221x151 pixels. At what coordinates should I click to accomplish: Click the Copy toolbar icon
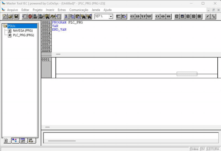[x=72, y=16]
